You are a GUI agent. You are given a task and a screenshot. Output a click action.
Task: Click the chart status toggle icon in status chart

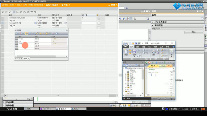(x=26, y=34)
